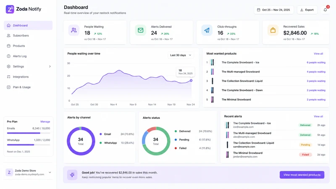Click the 6 people waiting link
The width and height of the screenshot is (336, 189).
[x=316, y=62]
